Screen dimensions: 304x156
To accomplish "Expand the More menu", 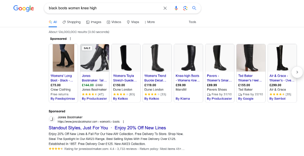I will click(x=150, y=22).
